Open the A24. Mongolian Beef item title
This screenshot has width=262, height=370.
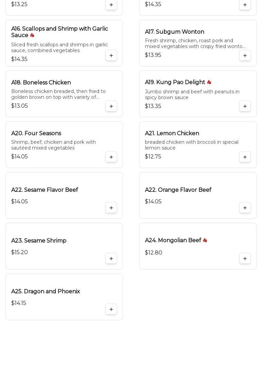pyautogui.click(x=173, y=241)
